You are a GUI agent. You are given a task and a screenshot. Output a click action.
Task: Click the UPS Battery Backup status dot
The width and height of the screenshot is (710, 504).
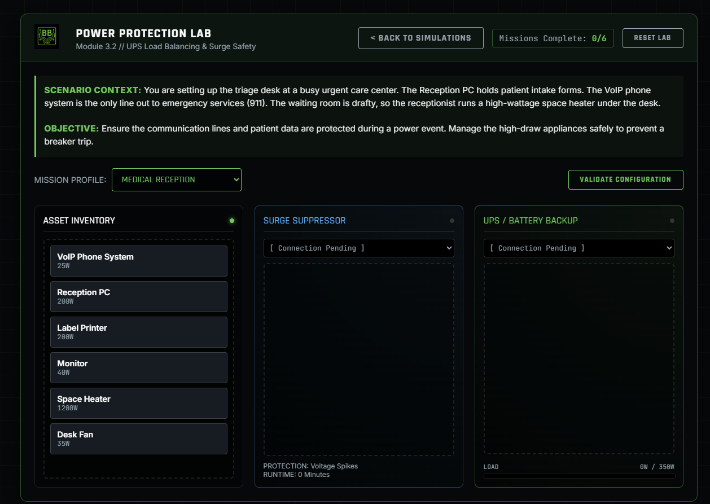click(x=672, y=221)
